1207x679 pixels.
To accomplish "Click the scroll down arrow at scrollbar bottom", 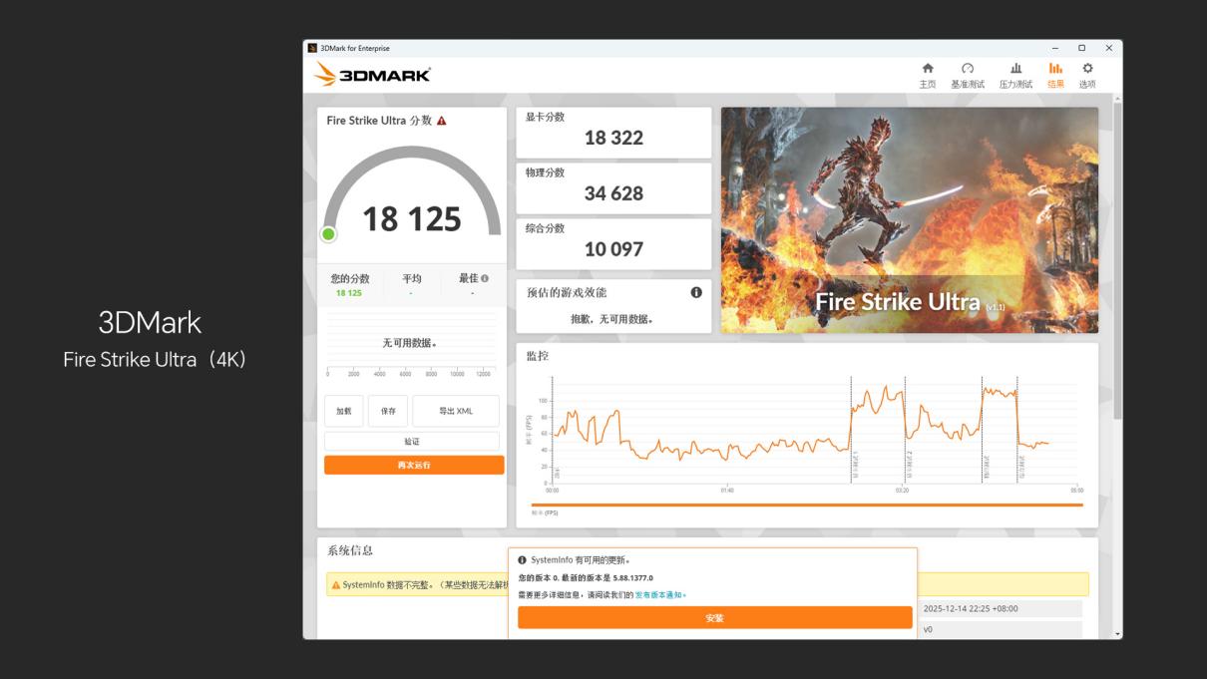I will click(x=1117, y=633).
